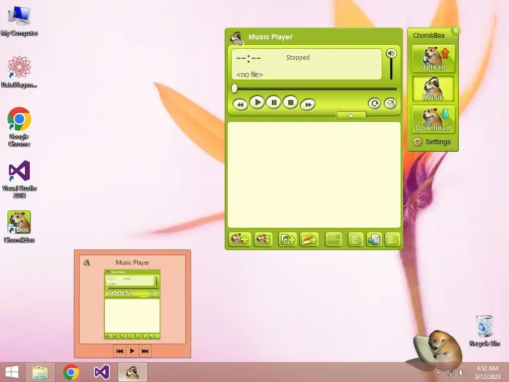
Task: Click the Music Player taskbar preview thumbnail
Action: [132, 304]
